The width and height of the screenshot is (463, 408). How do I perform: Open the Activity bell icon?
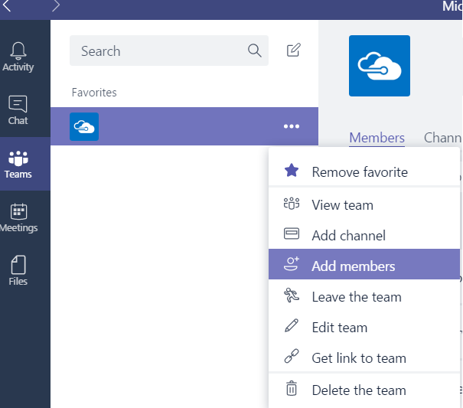[x=18, y=57]
